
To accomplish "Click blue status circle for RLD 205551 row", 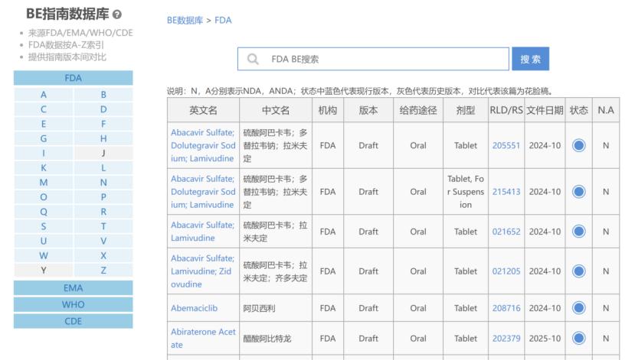I will click(x=578, y=145).
